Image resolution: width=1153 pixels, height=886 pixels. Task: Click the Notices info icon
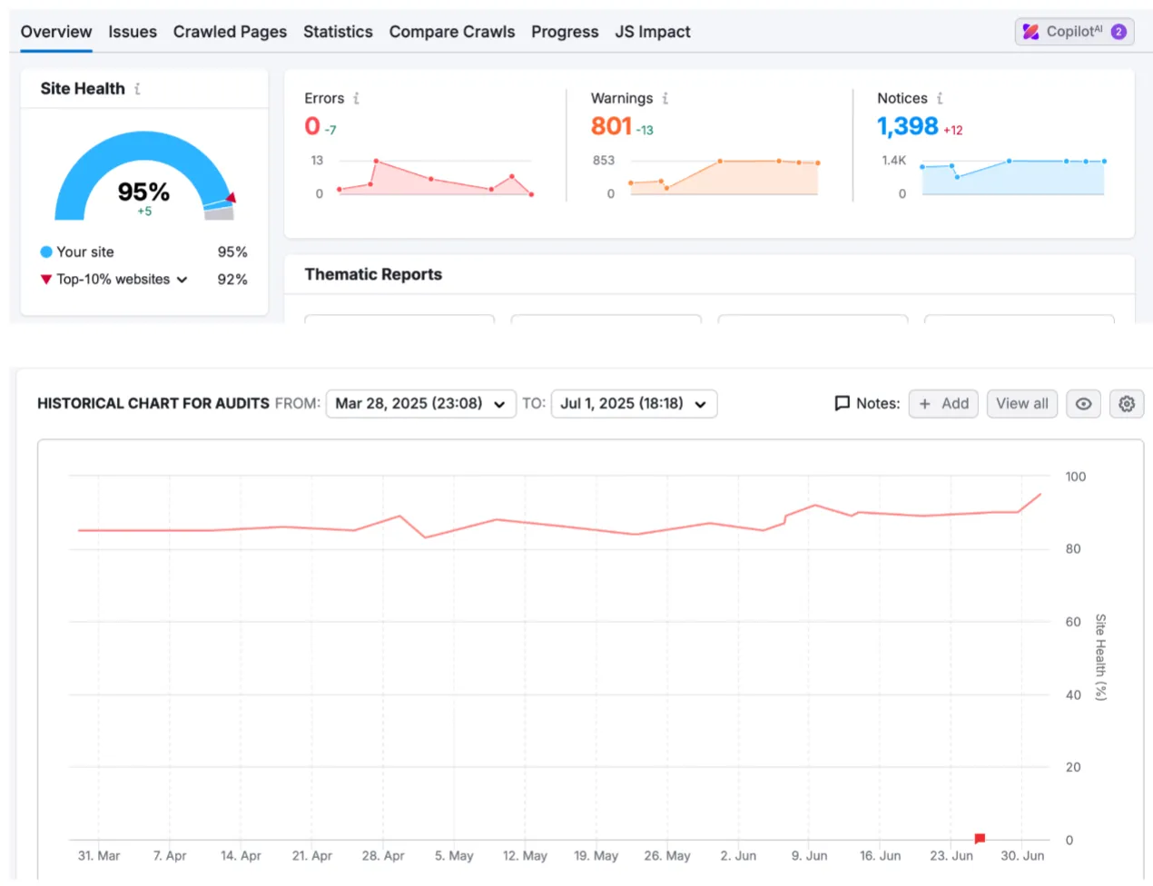[940, 98]
